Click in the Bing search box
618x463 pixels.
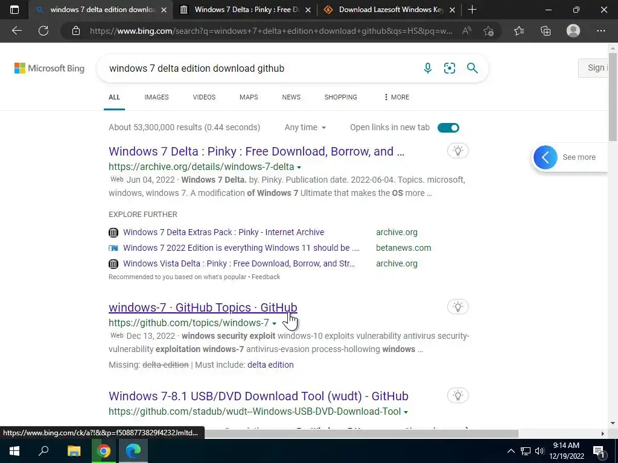click(260, 68)
